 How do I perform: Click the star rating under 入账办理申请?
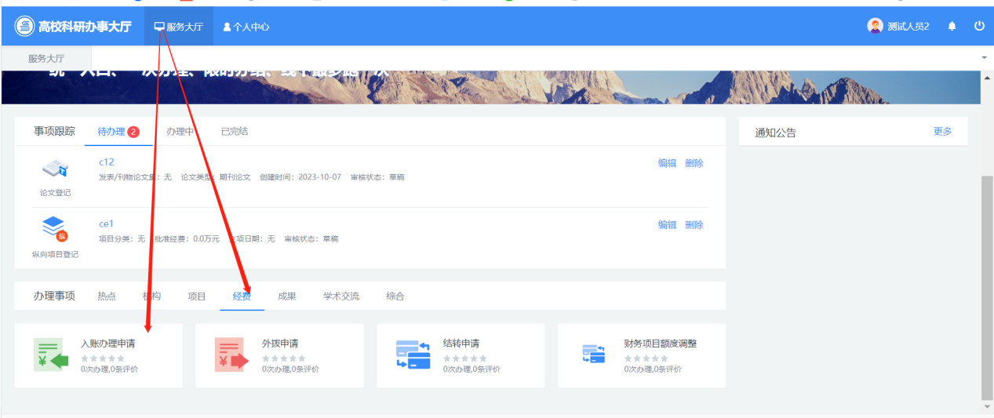pos(103,358)
